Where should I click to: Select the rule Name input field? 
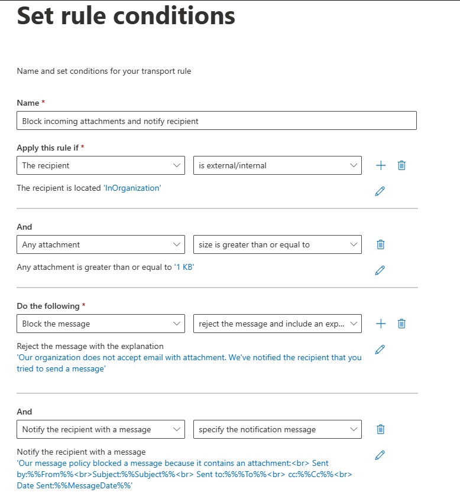[x=216, y=120]
